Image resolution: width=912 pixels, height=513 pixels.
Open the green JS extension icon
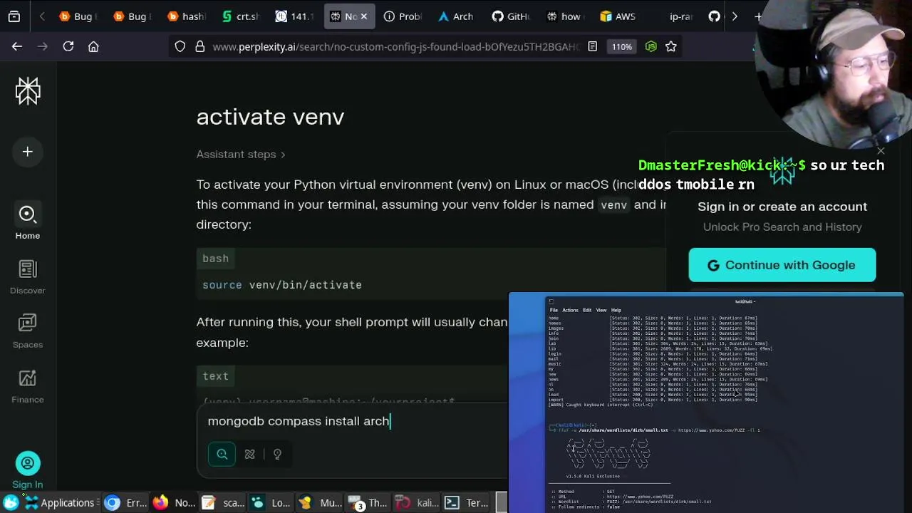coord(651,46)
